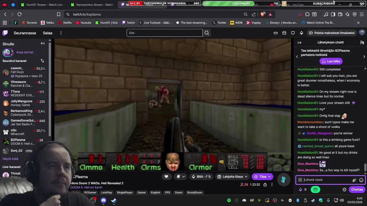The image size is (367, 206).
Task: Open stream more options (three dots)
Action: click(272, 185)
